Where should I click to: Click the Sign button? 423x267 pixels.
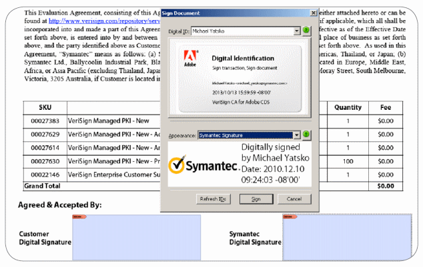pyautogui.click(x=256, y=199)
